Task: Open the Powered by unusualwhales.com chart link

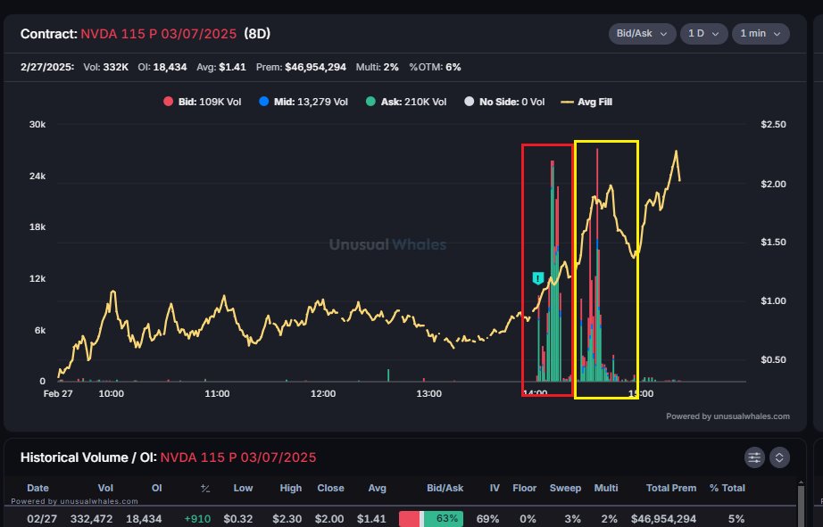Action: pos(727,416)
